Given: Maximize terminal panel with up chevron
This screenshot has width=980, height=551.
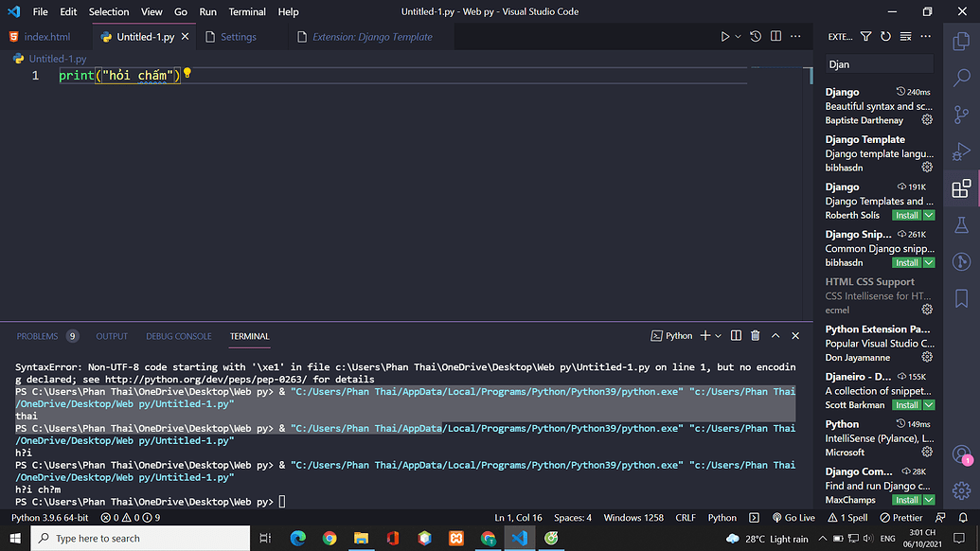Looking at the screenshot, I should tap(775, 336).
